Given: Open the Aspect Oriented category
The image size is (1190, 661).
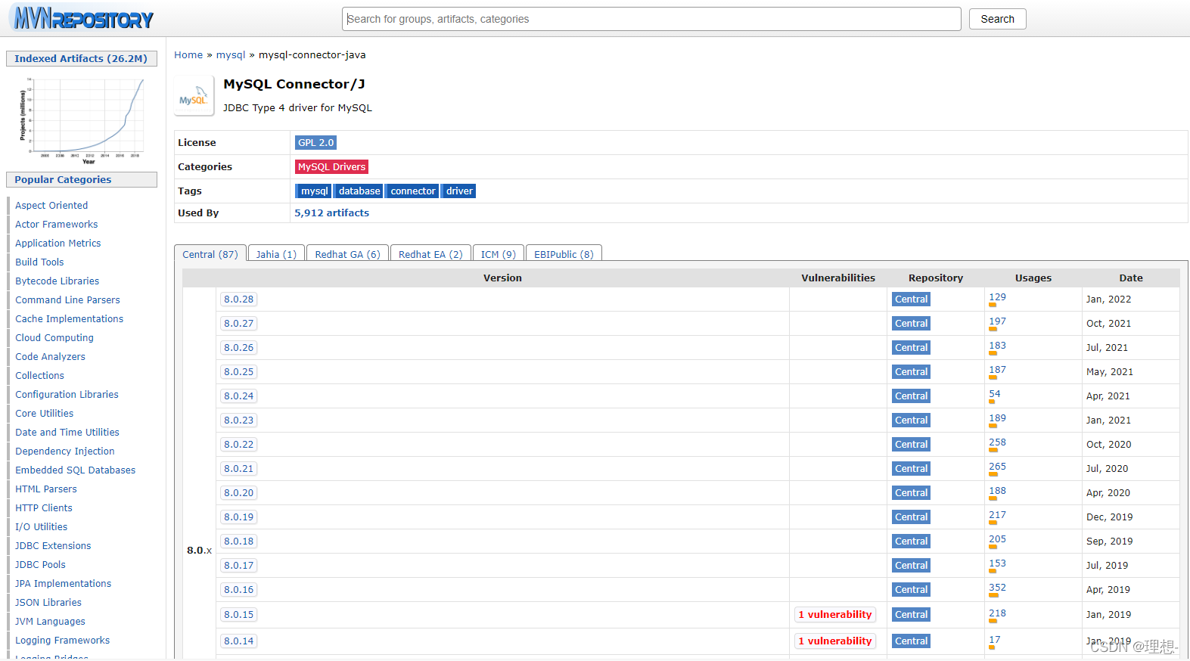Looking at the screenshot, I should pyautogui.click(x=51, y=206).
